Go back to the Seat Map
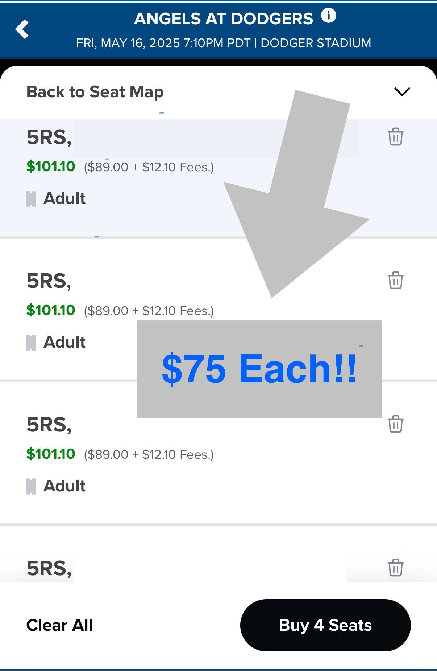Viewport: 437px width, 671px height. tap(95, 92)
